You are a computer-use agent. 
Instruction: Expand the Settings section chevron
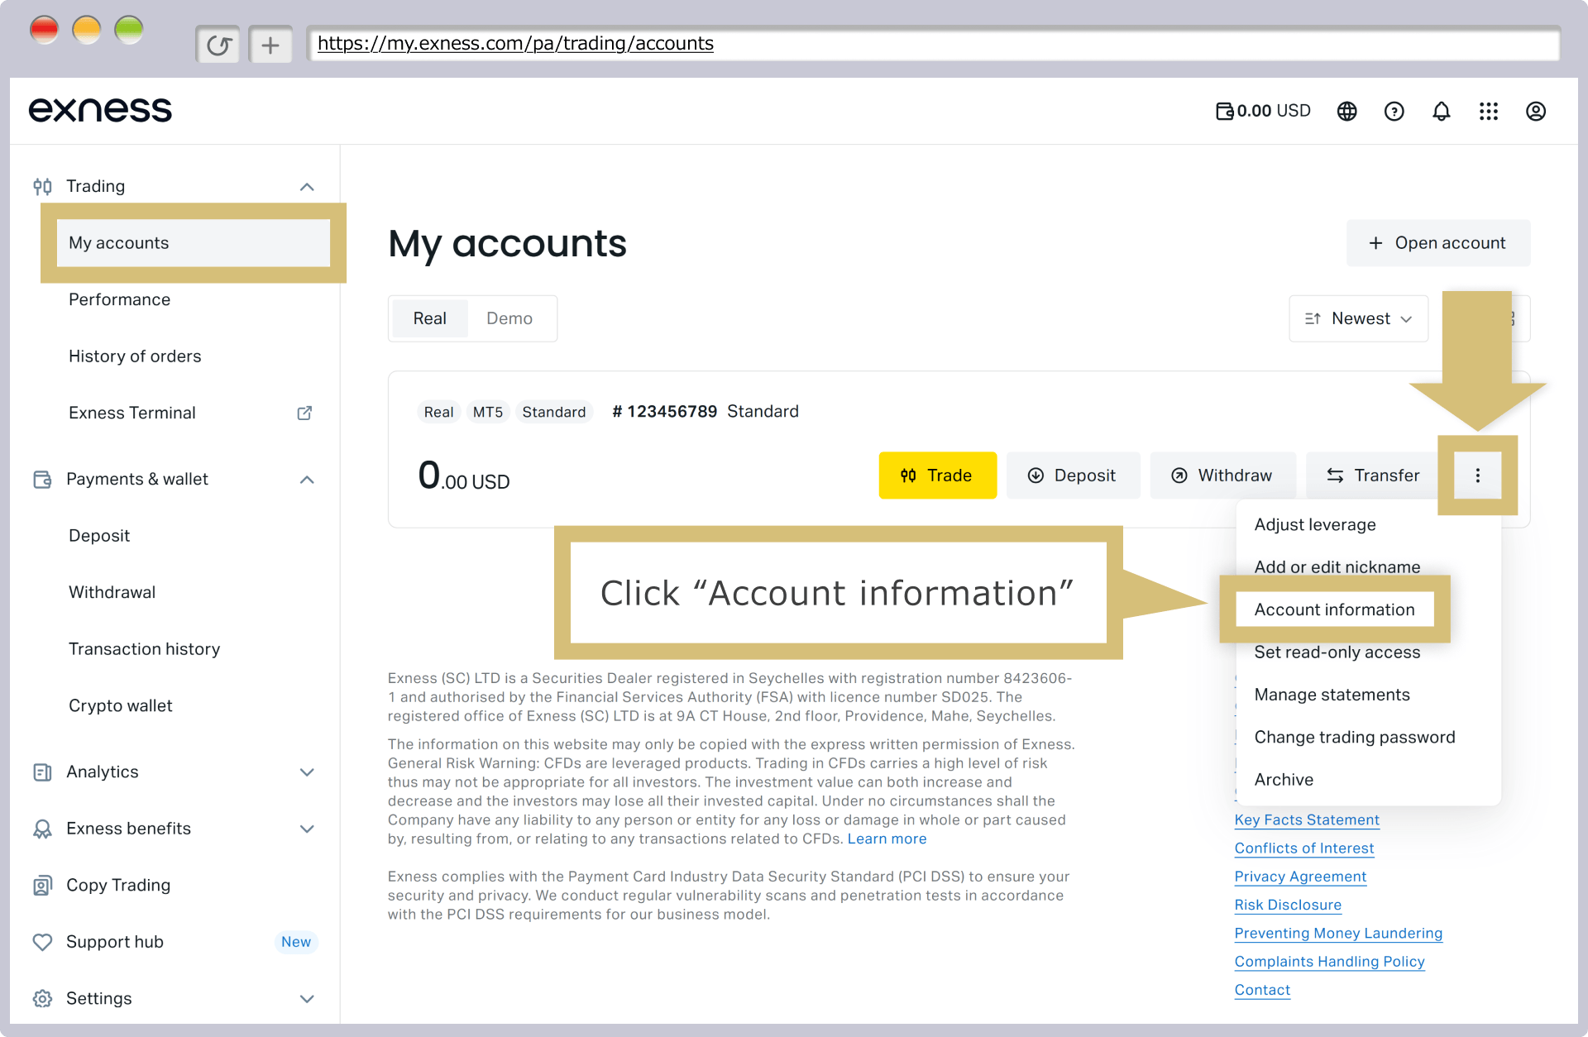coord(307,999)
